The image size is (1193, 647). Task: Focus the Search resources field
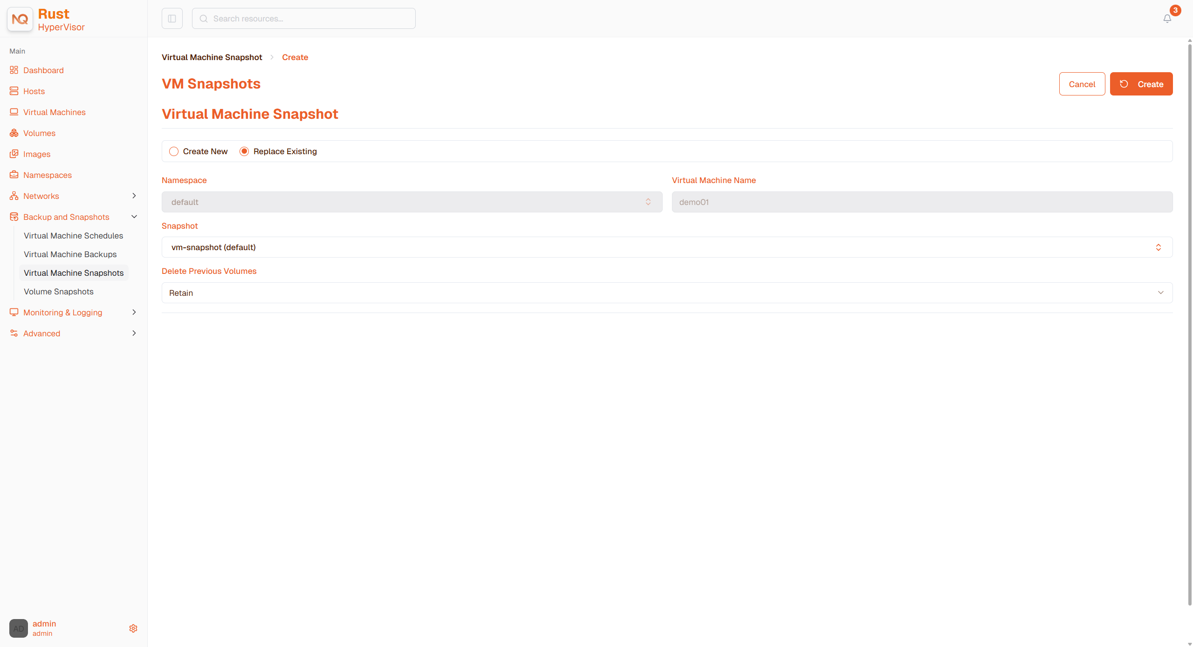[304, 19]
